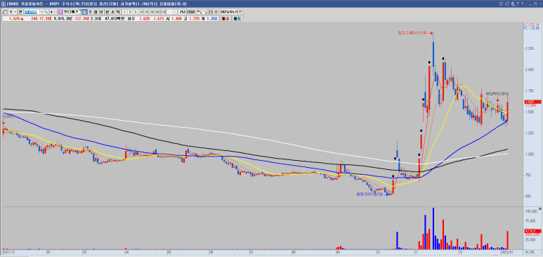Expand the dropdown arrow next to speaker icon

coord(56,12)
